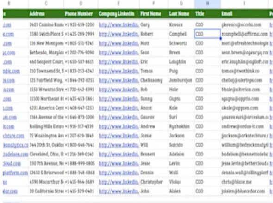Select address cell 2603 Camino Ramon

pos(46,24)
